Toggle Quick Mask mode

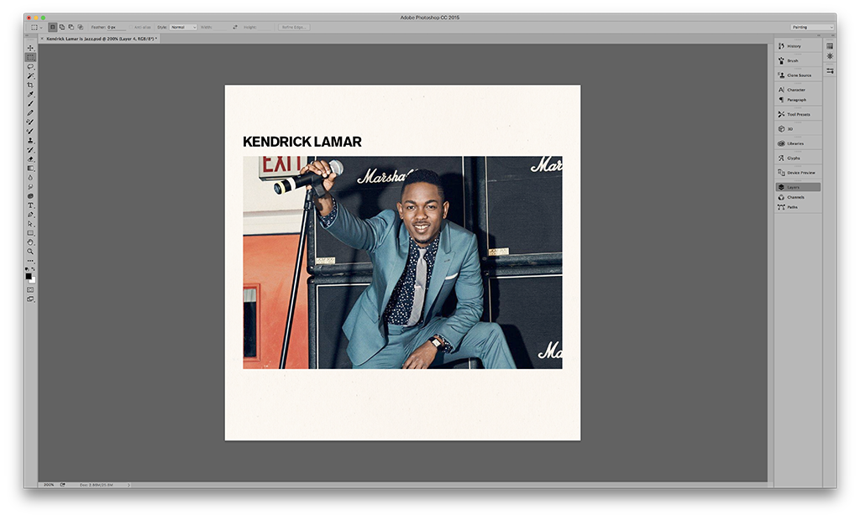tap(31, 290)
